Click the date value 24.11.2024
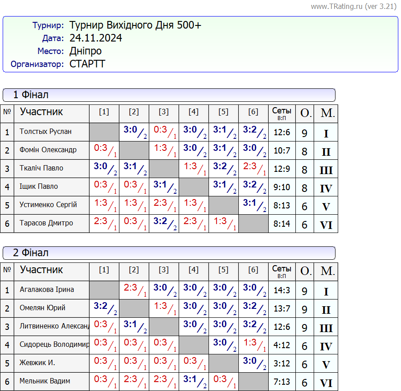This screenshot has width=401, height=391. 96,38
